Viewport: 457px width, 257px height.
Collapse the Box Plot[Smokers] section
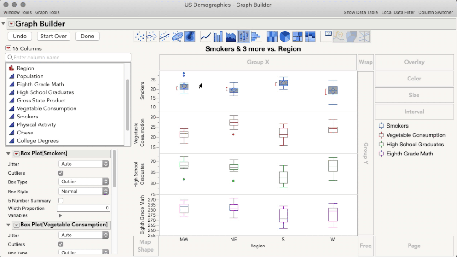coord(8,154)
